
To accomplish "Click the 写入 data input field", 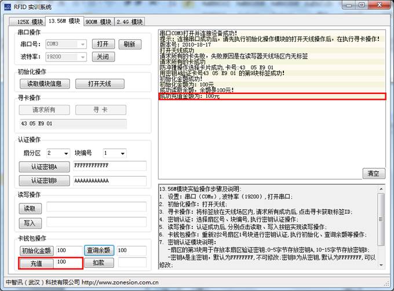I will pyautogui.click(x=96, y=222).
